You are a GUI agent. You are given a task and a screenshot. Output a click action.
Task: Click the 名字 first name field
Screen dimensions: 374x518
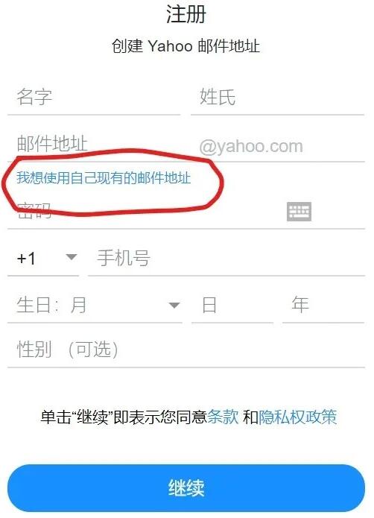(x=94, y=98)
